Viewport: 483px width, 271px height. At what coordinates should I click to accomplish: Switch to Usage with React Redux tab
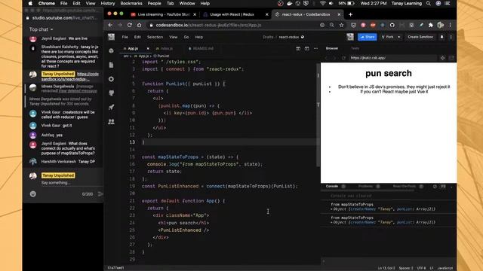(x=232, y=14)
